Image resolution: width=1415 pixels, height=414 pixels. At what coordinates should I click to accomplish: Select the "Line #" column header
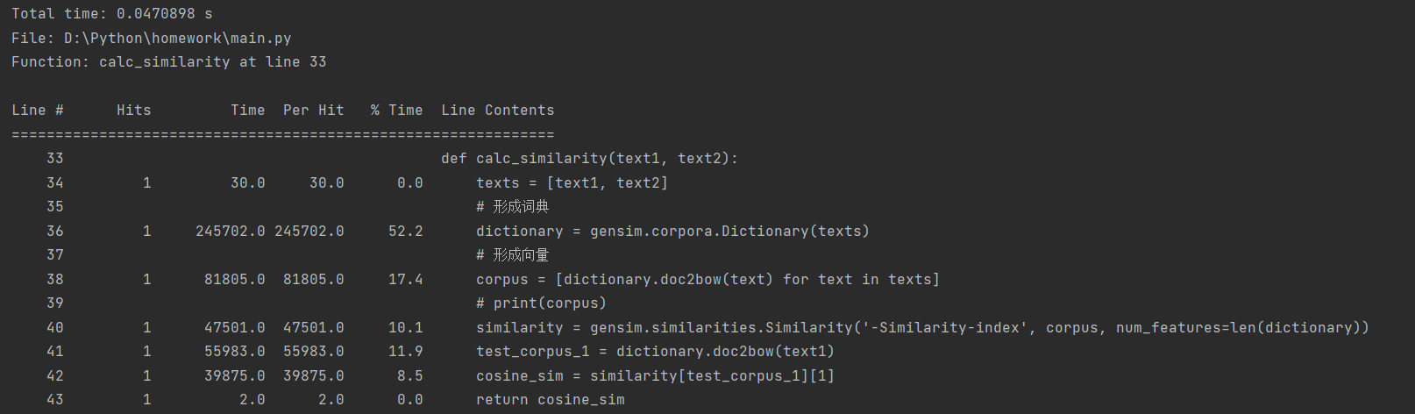38,111
